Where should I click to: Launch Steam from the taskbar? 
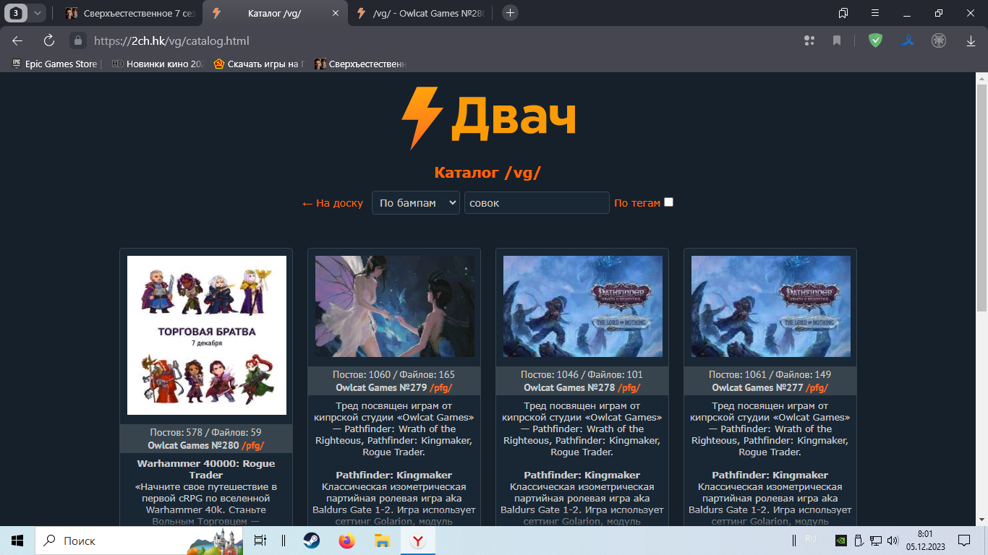pyautogui.click(x=312, y=541)
